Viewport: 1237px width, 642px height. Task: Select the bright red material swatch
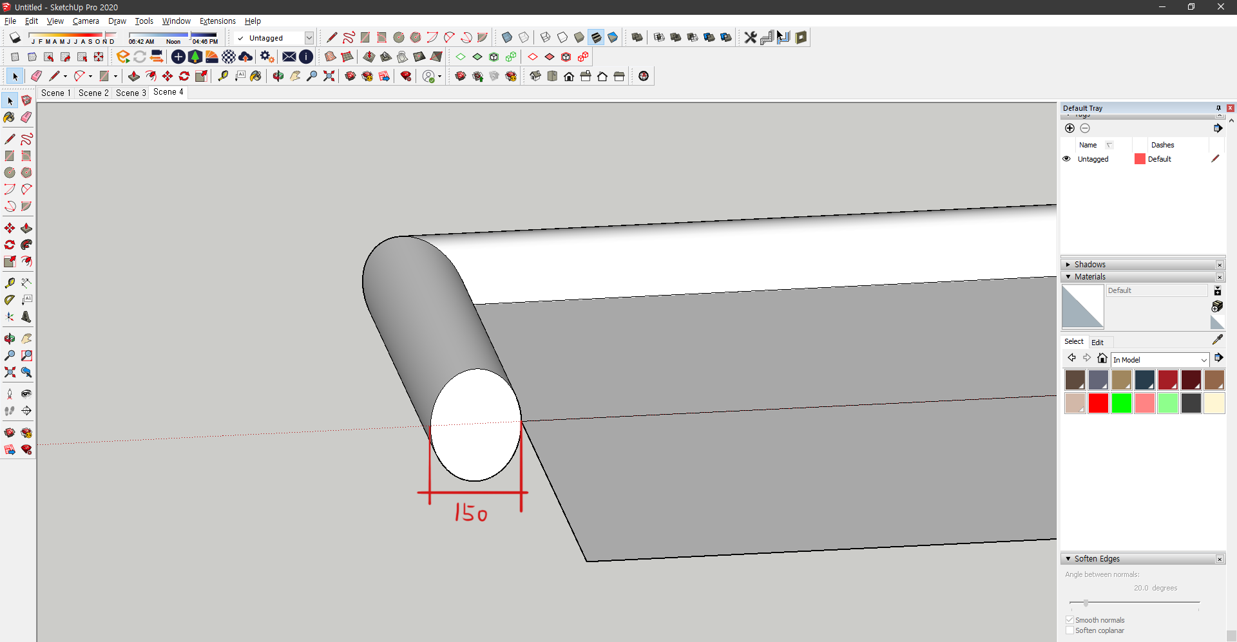(1098, 403)
